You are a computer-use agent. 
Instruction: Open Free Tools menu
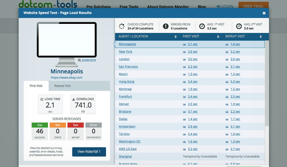coord(129,7)
